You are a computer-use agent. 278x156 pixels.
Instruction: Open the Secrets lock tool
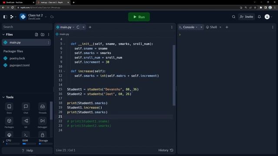point(43,135)
